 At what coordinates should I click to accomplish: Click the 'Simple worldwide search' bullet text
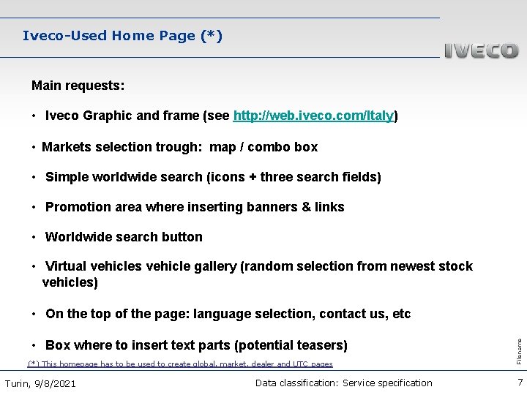(213, 177)
